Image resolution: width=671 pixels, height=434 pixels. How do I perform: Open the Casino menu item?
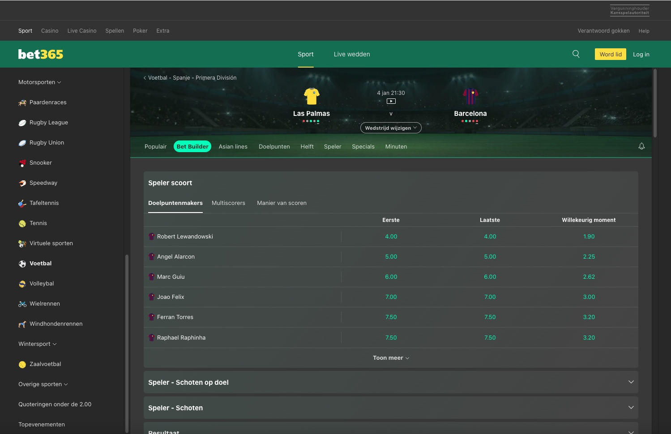50,30
